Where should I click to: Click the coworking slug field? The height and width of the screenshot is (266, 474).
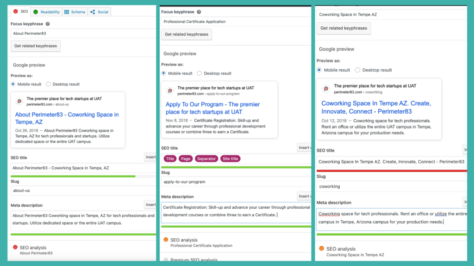(x=392, y=187)
